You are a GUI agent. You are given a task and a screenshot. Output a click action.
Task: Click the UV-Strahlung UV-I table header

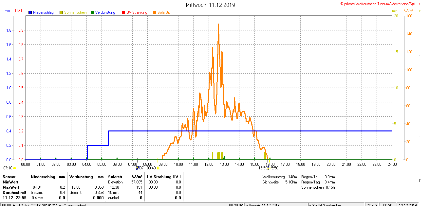point(164,177)
